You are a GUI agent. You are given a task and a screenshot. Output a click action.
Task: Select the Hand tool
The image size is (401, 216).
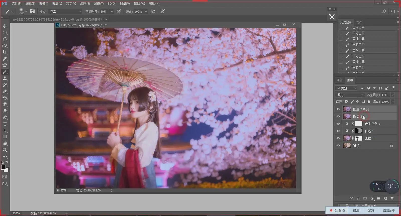(5, 143)
